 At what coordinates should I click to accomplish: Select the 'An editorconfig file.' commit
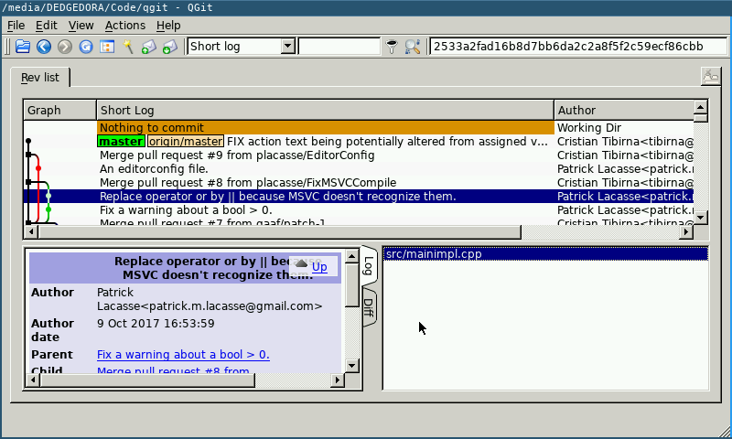coord(154,169)
